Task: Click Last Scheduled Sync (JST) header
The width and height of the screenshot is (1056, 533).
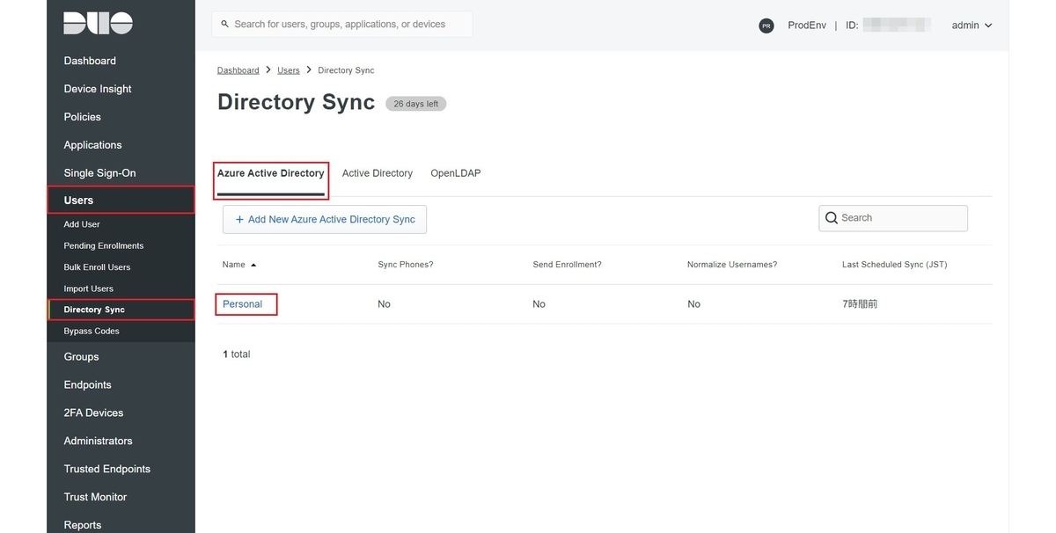Action: [895, 265]
